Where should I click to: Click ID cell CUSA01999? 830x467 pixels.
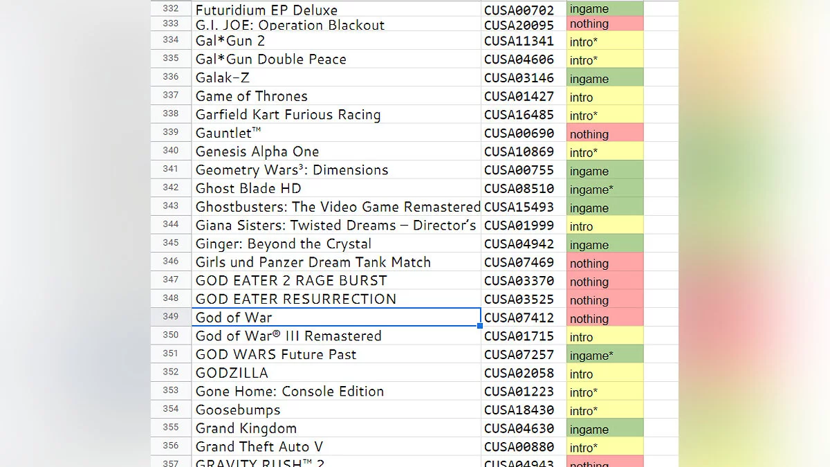click(524, 226)
